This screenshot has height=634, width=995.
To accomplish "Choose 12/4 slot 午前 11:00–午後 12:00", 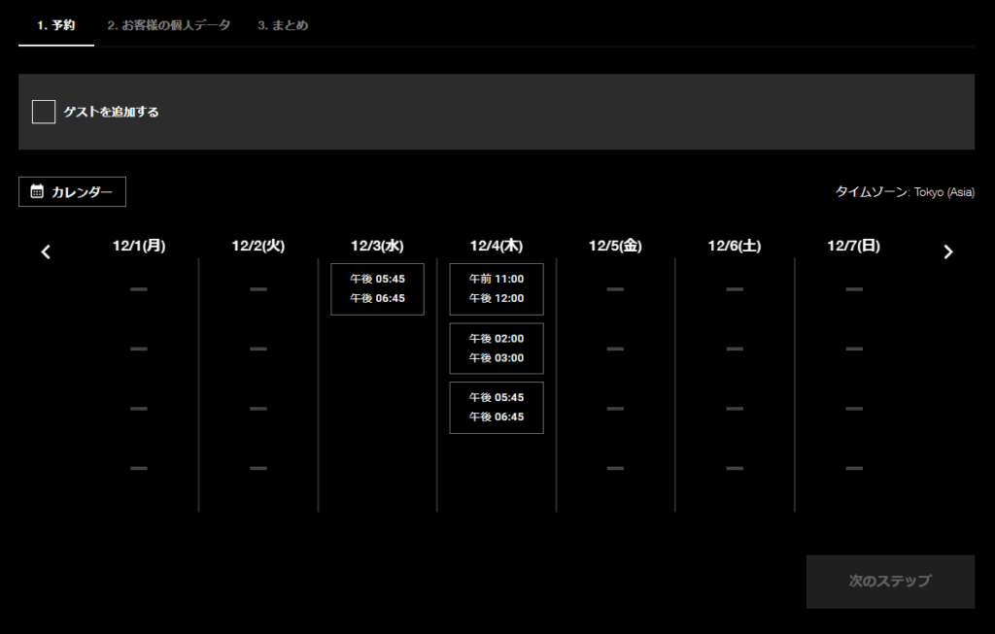I will coord(497,288).
